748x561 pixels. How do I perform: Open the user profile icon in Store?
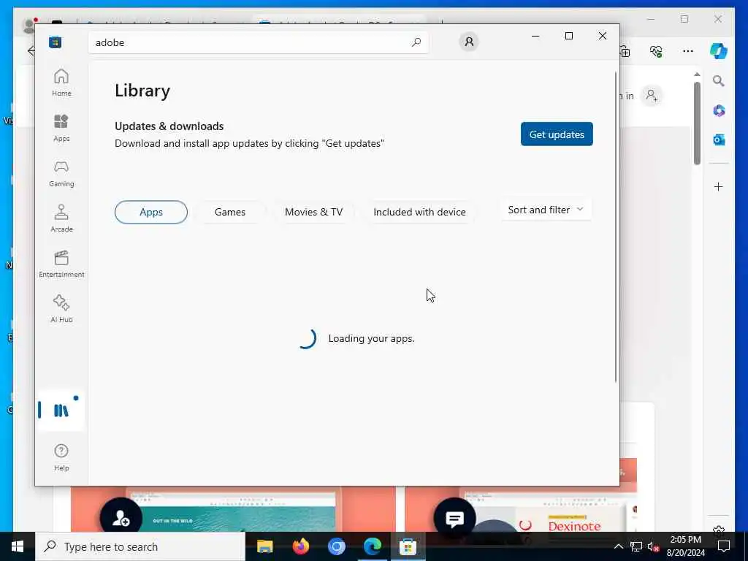[x=469, y=42]
